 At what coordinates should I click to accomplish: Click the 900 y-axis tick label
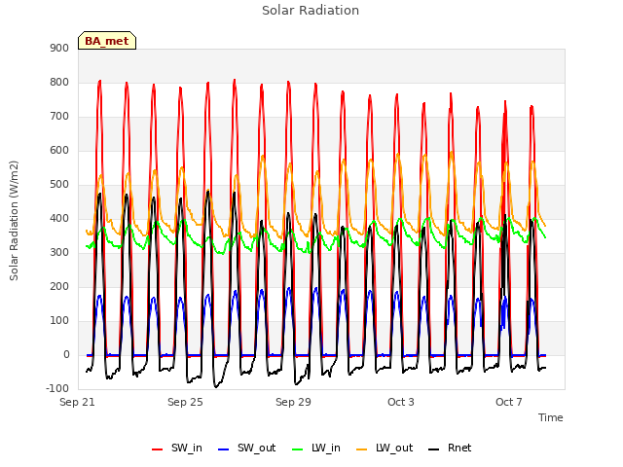tap(59, 49)
